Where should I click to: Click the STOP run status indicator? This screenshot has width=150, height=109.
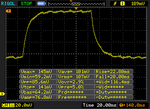pyautogui.click(x=26, y=4)
